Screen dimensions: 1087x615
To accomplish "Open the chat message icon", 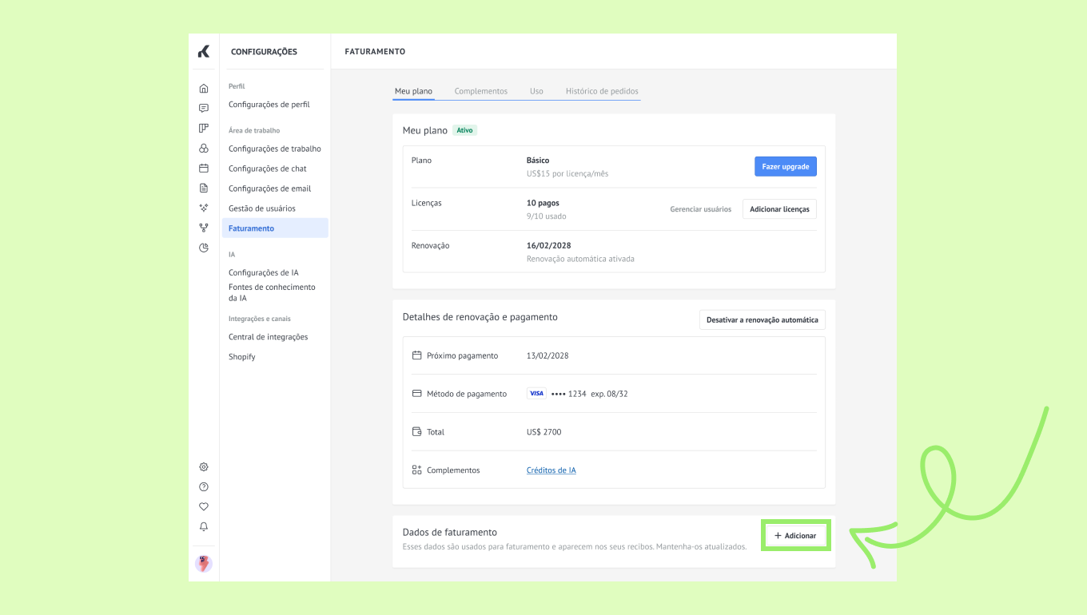I will pos(204,108).
